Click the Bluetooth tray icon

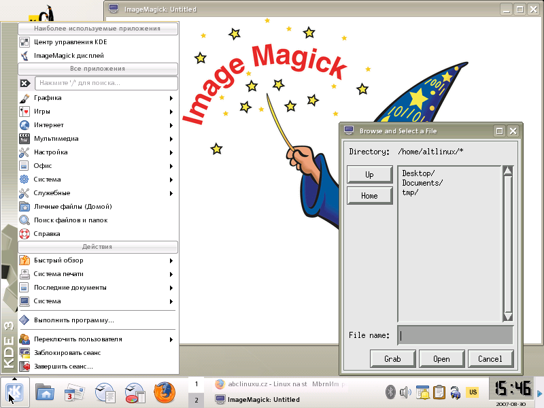click(x=390, y=392)
